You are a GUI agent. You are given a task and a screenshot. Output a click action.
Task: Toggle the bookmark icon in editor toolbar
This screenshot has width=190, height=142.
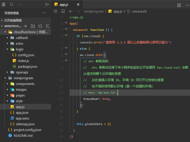point(63,11)
